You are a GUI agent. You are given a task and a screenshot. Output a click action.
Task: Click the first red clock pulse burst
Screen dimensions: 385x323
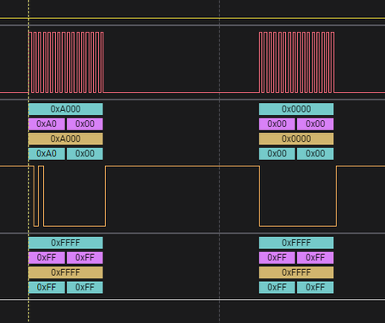pos(66,62)
